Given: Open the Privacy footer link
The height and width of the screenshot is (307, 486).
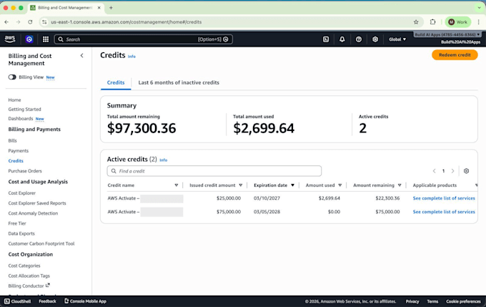Looking at the screenshot, I should (x=412, y=301).
